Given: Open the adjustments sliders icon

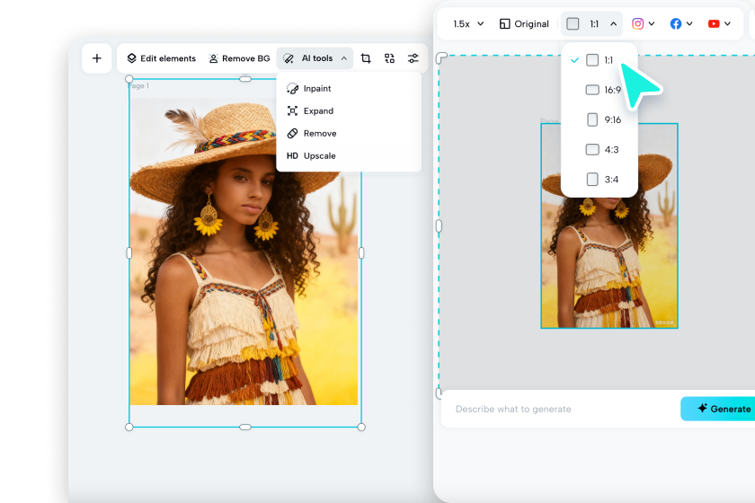Looking at the screenshot, I should (x=413, y=58).
